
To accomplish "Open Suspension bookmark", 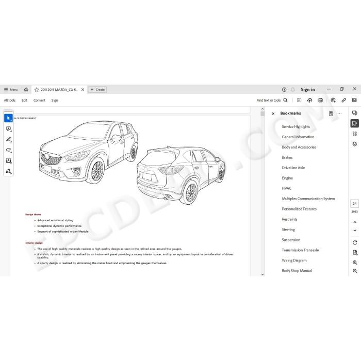I will [x=291, y=240].
